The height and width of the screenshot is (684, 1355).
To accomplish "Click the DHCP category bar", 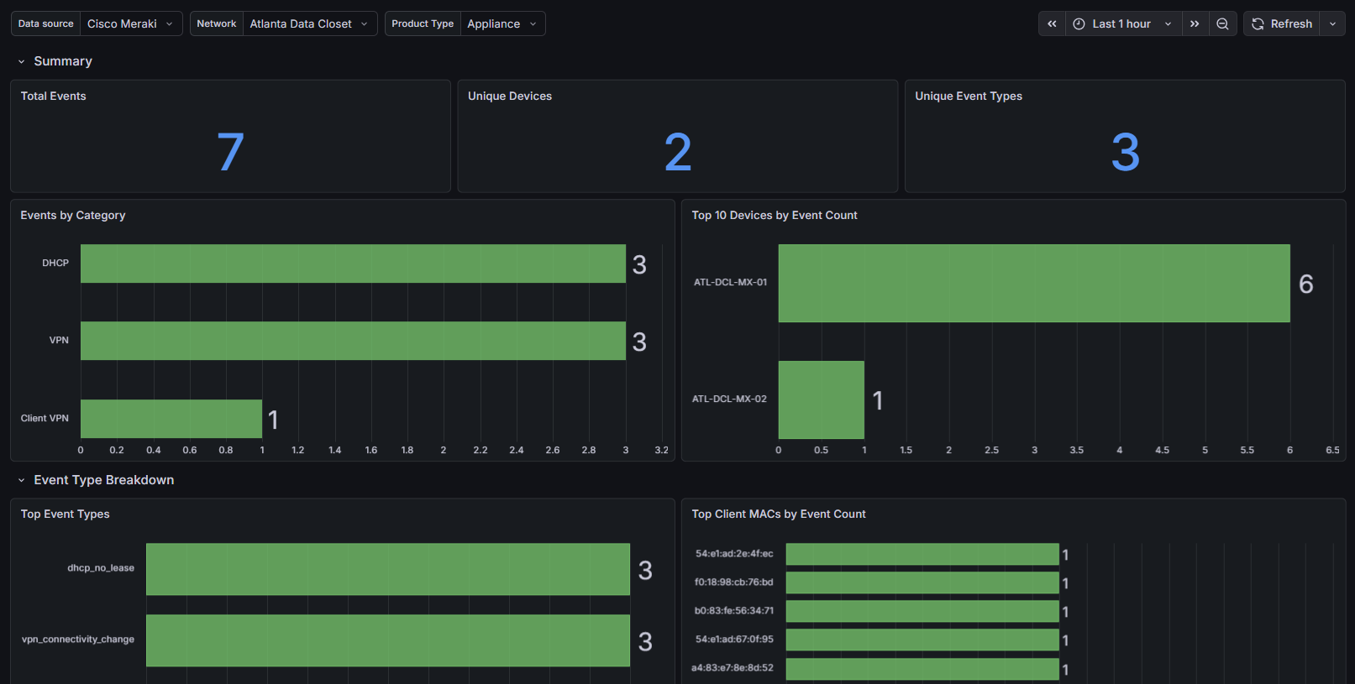I will tap(353, 264).
